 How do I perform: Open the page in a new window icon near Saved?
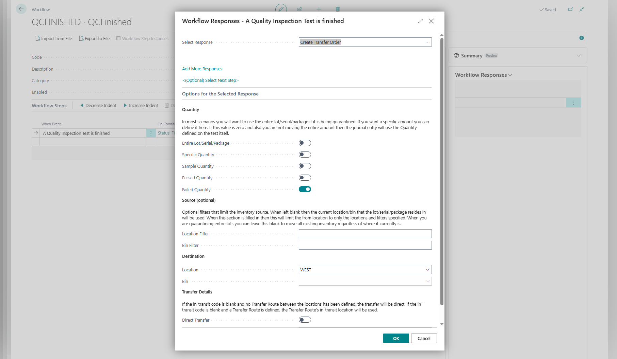click(x=570, y=9)
